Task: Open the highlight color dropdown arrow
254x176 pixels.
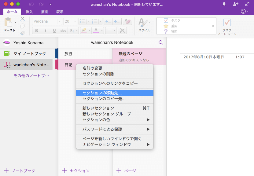Action: (90, 31)
